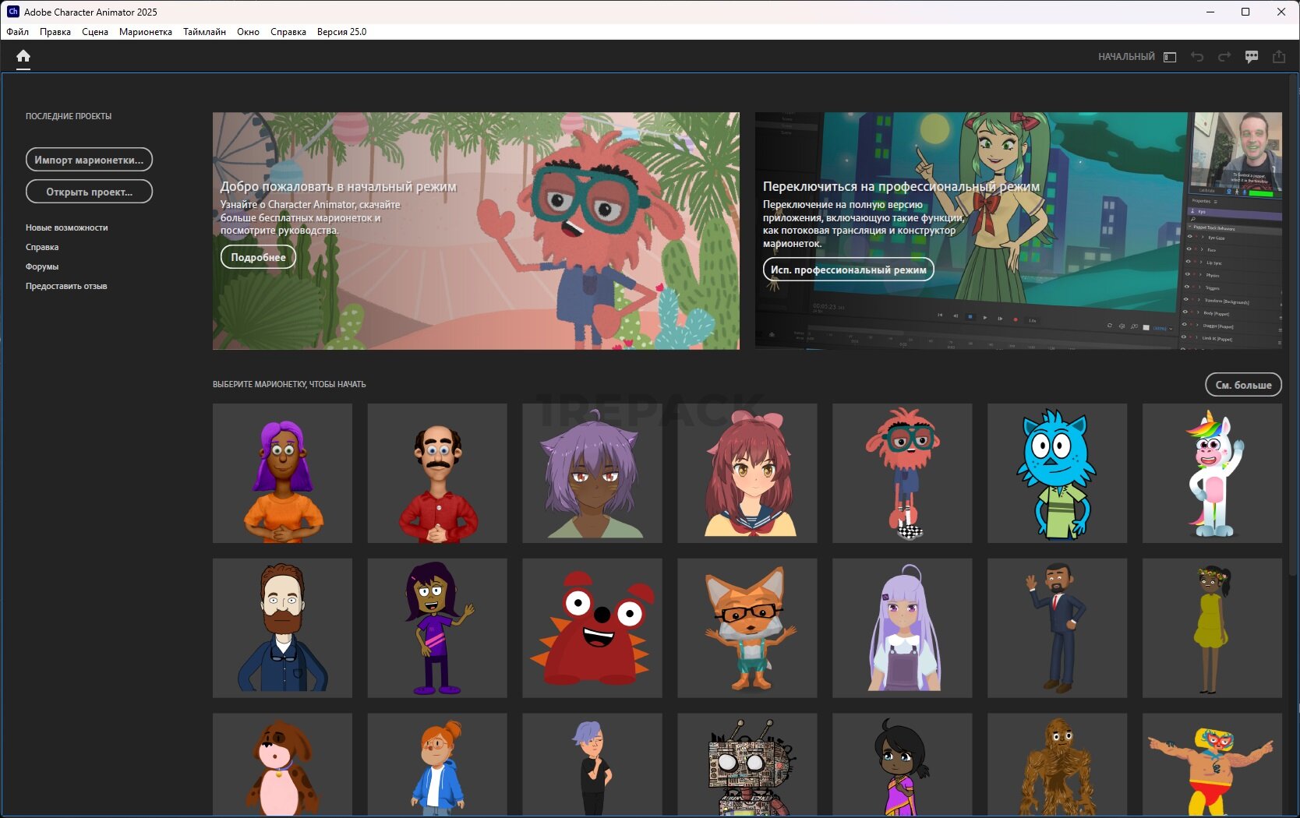Click the workspace layout icon beside НАЧАЛЬНЫЙ
The image size is (1300, 818).
1169,57
